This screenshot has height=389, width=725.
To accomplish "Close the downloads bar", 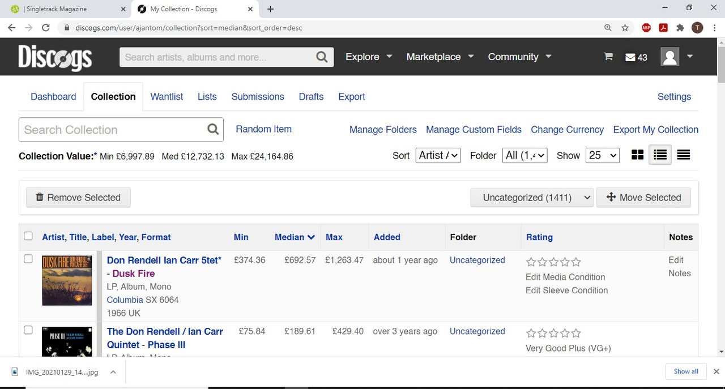I will [716, 371].
